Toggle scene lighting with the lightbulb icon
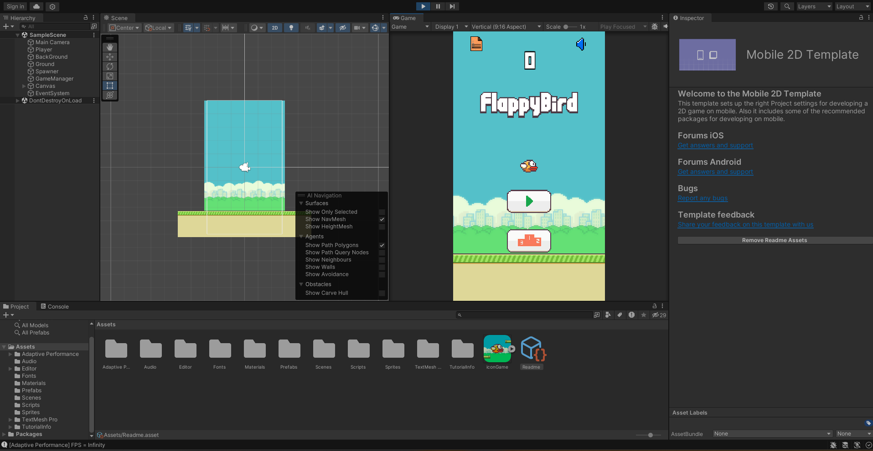873x451 pixels. [x=291, y=28]
